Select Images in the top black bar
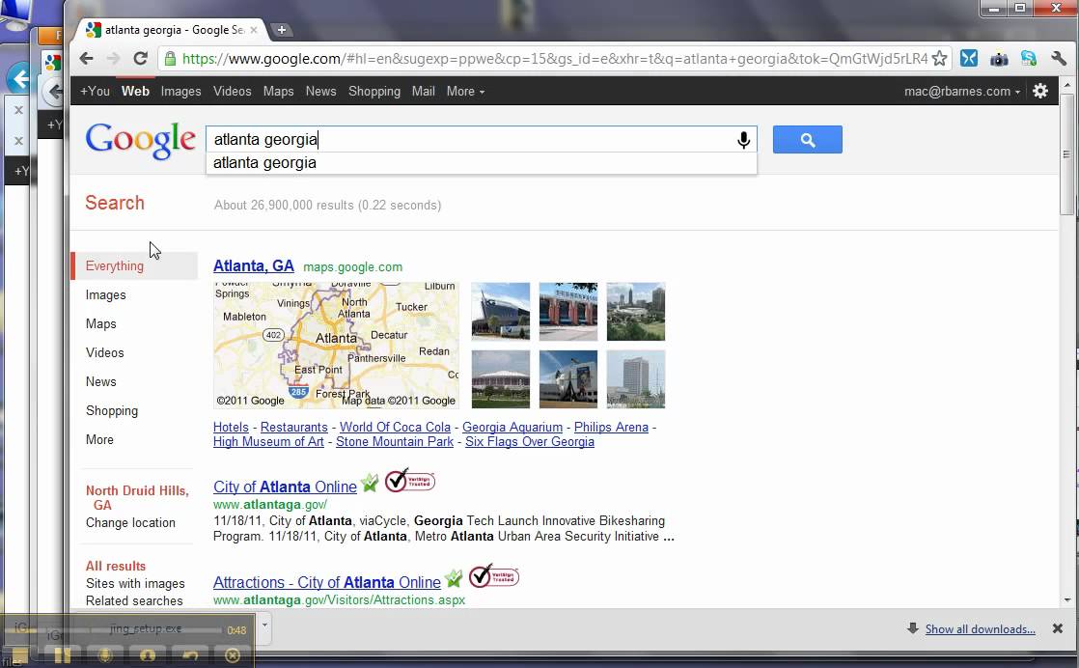This screenshot has height=668, width=1079. pyautogui.click(x=181, y=91)
